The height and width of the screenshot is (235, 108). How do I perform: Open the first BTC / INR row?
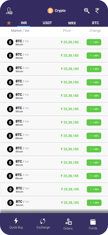pyautogui.click(x=54, y=42)
